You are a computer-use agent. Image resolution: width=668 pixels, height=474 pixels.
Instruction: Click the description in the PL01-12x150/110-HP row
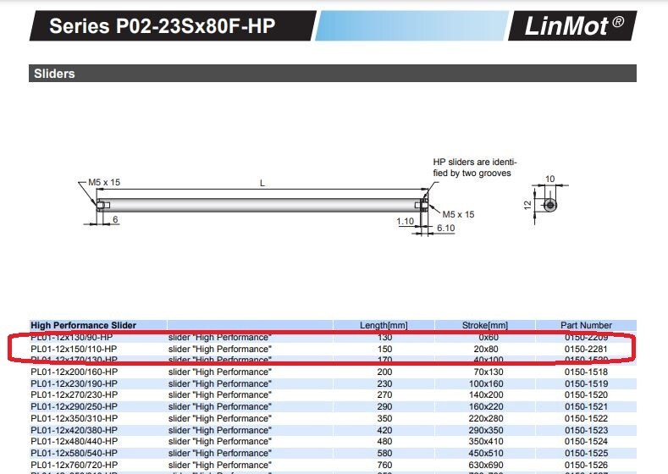point(220,350)
